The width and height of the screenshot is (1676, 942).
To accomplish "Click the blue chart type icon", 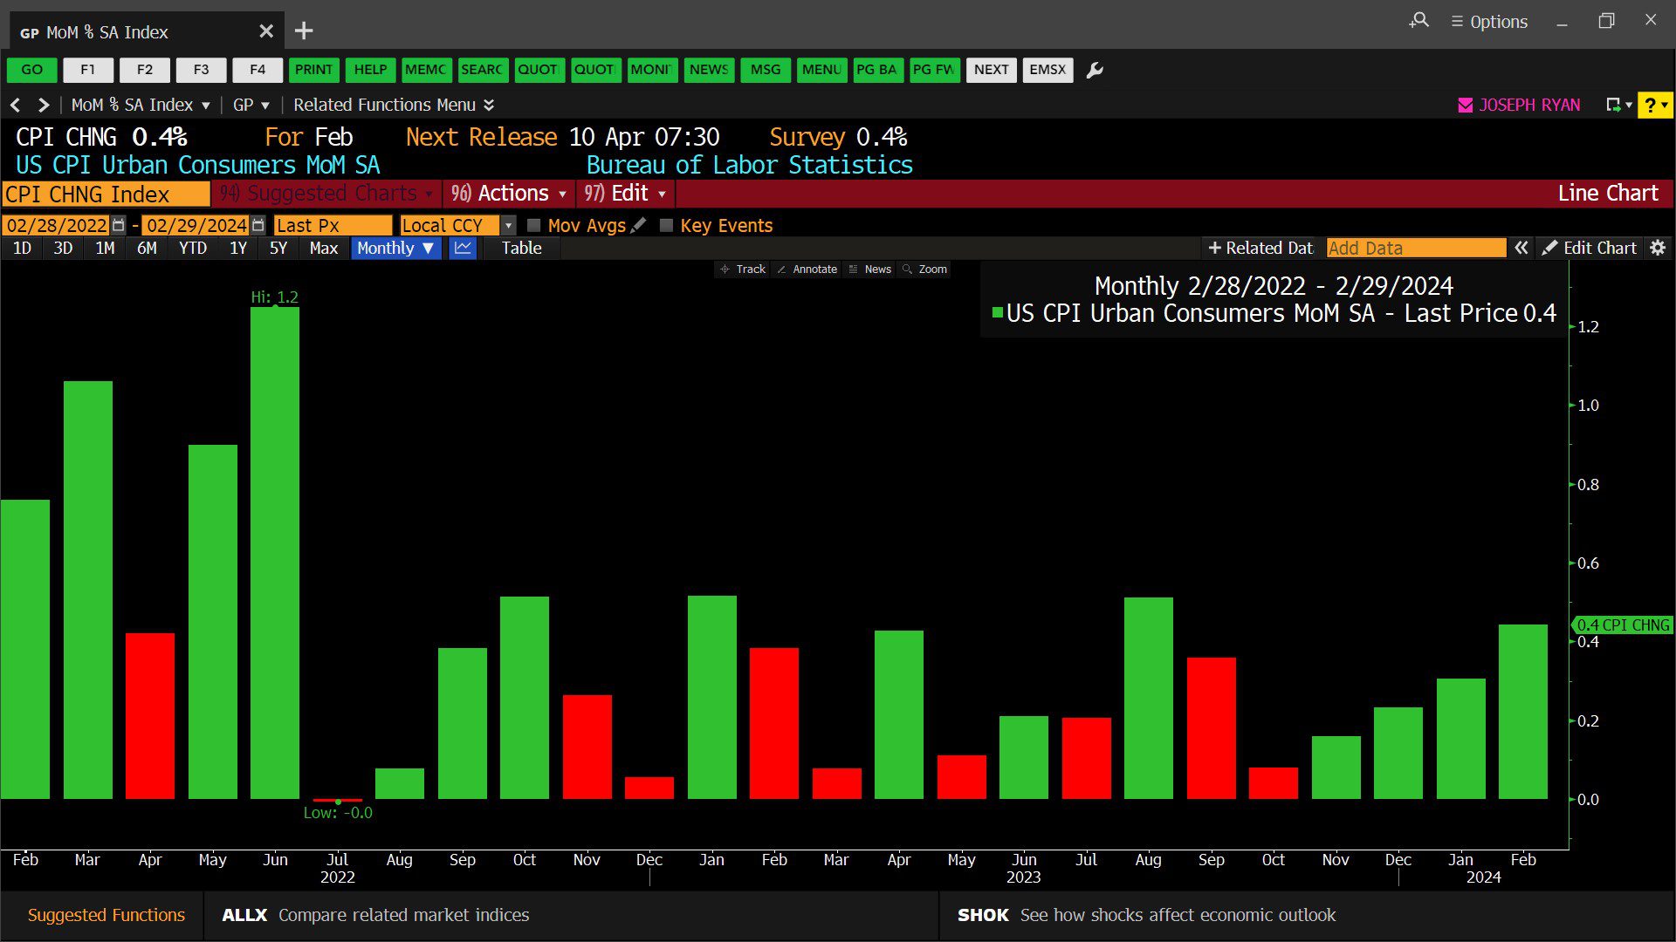I will pos(463,249).
